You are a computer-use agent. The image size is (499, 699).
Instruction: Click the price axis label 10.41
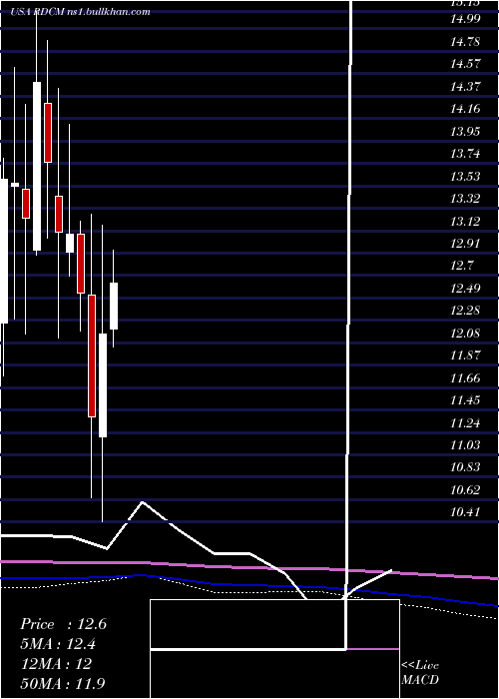point(465,512)
